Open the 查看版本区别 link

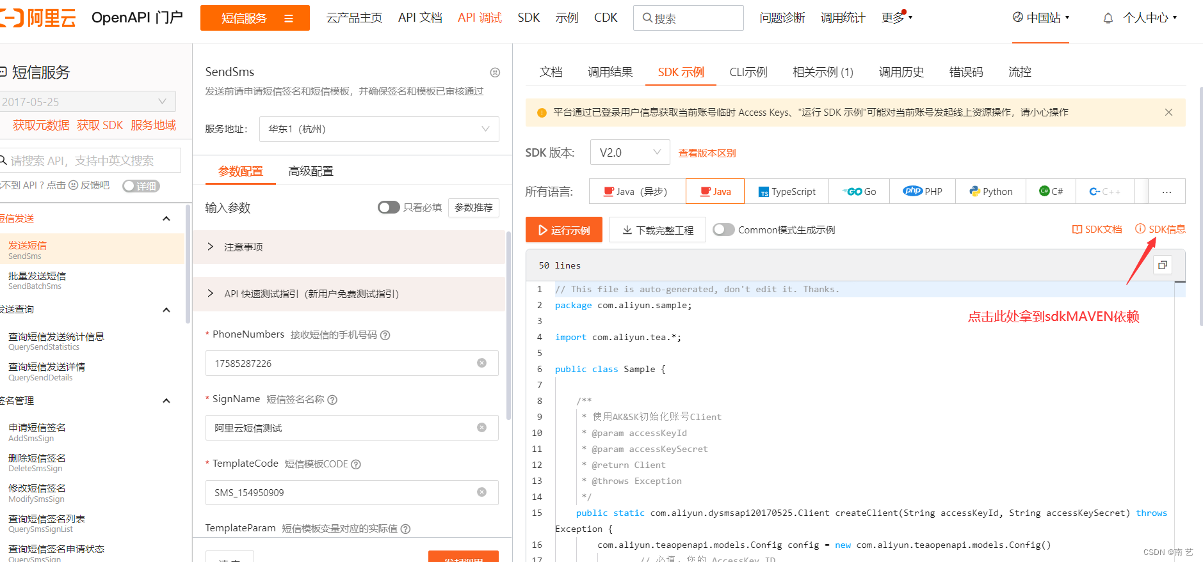(x=707, y=153)
